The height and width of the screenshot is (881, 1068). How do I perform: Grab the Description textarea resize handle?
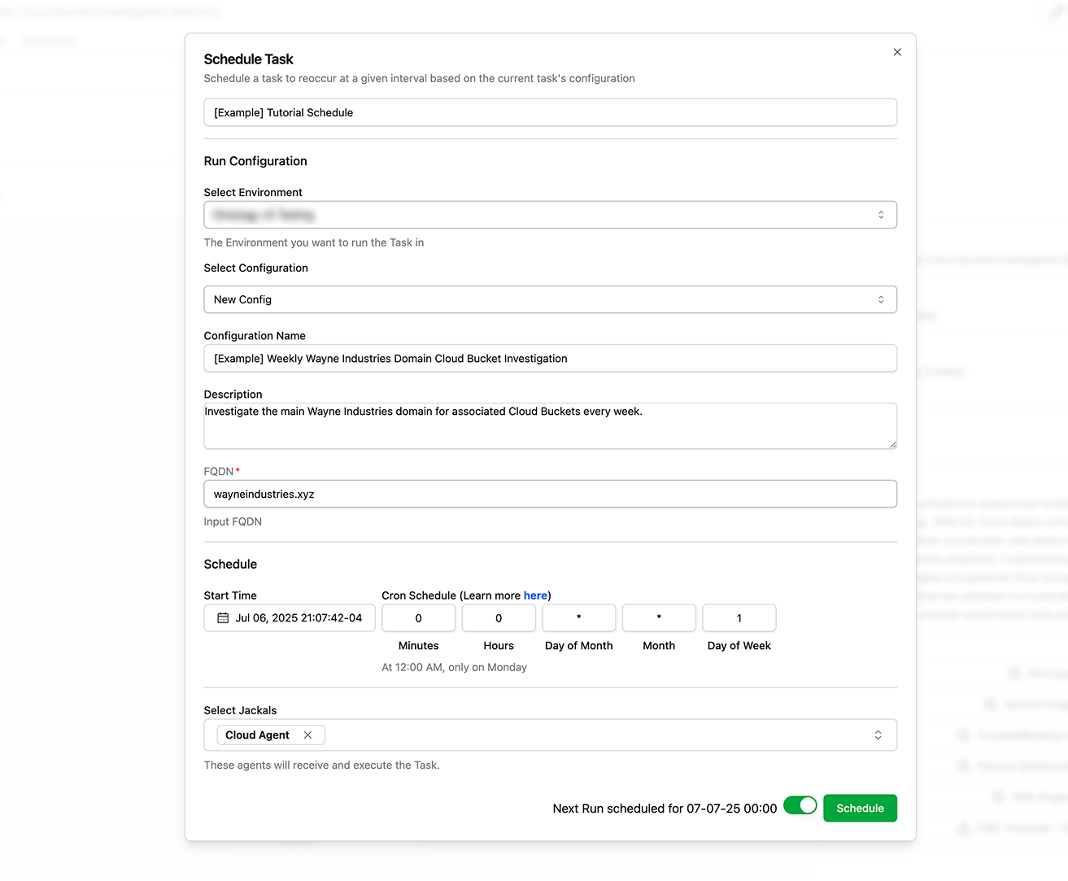(892, 444)
